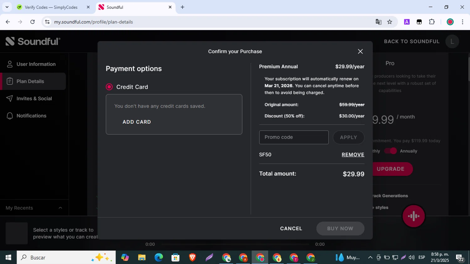470x264 pixels.
Task: Click the APPLY promo button
Action: point(348,137)
